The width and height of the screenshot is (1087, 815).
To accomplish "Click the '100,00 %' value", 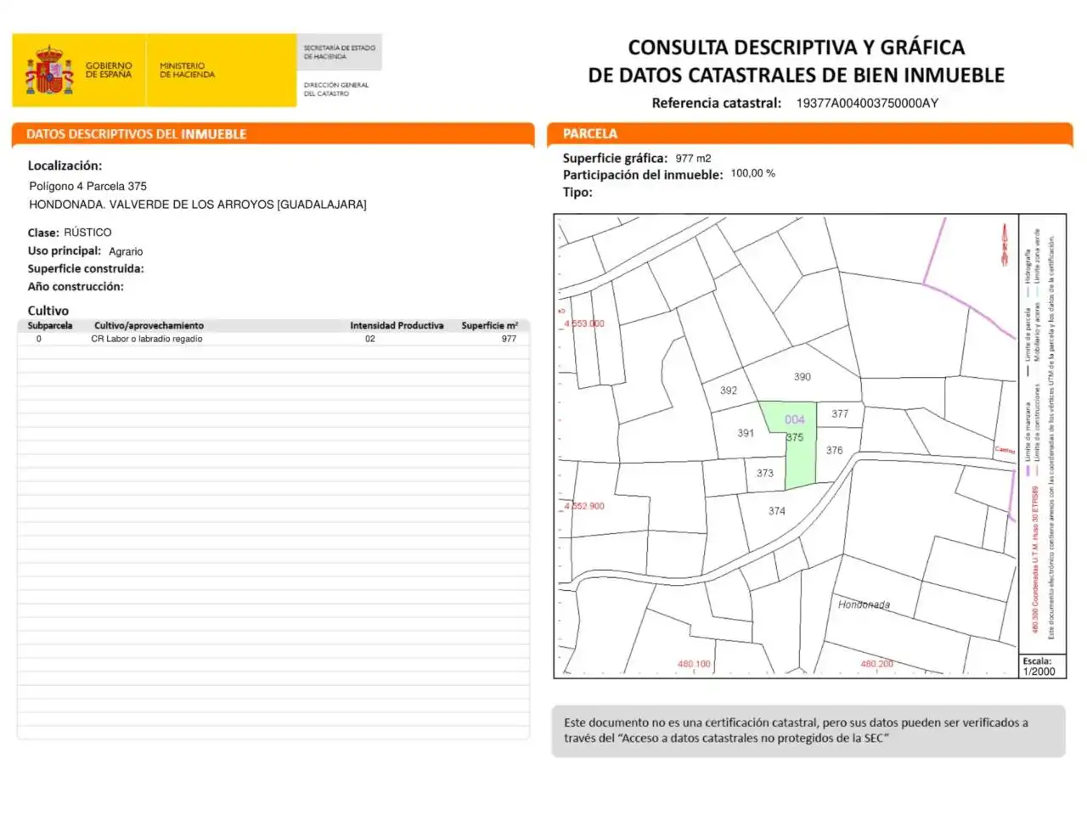I will point(753,173).
